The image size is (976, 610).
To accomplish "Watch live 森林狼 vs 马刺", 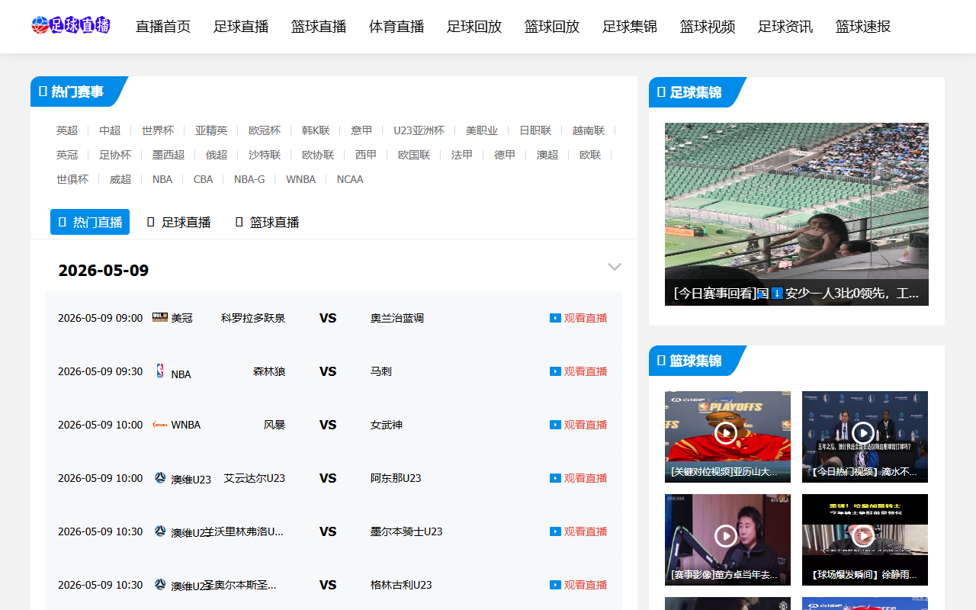I will pyautogui.click(x=579, y=371).
